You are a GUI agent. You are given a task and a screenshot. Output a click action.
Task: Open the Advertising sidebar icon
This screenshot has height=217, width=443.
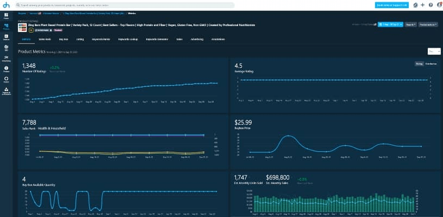[x=6, y=59]
